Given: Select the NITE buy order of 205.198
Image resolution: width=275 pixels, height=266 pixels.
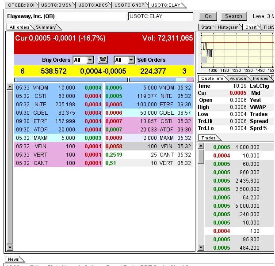Looking at the screenshot, I should pos(58,105).
